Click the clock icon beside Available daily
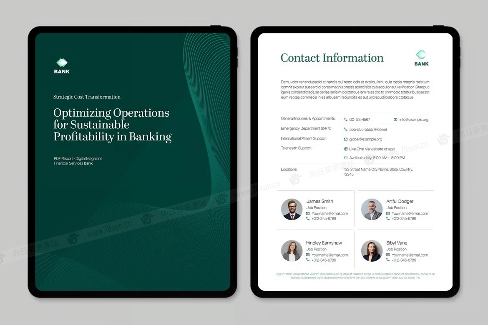The width and height of the screenshot is (488, 325). click(346, 158)
